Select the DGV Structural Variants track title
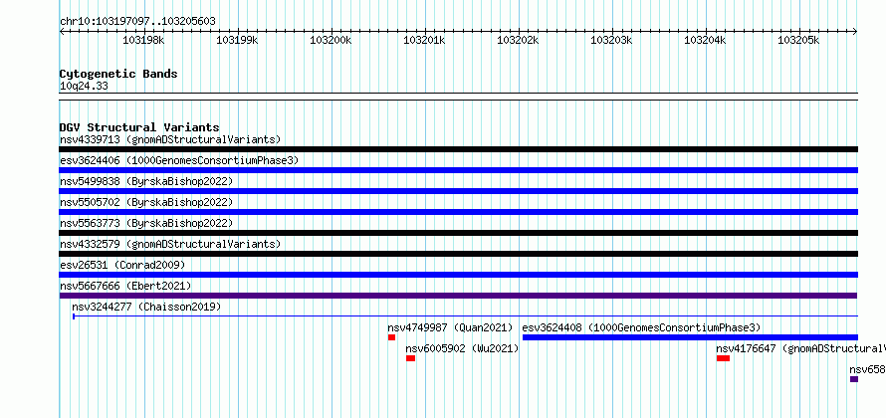 click(x=139, y=127)
